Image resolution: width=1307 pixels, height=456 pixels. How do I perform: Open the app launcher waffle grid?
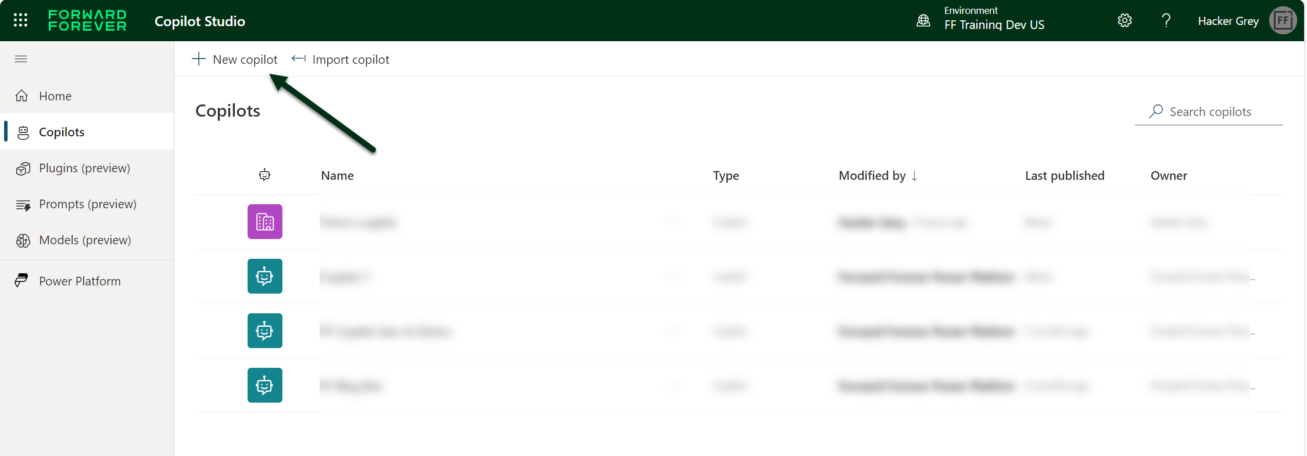click(20, 20)
